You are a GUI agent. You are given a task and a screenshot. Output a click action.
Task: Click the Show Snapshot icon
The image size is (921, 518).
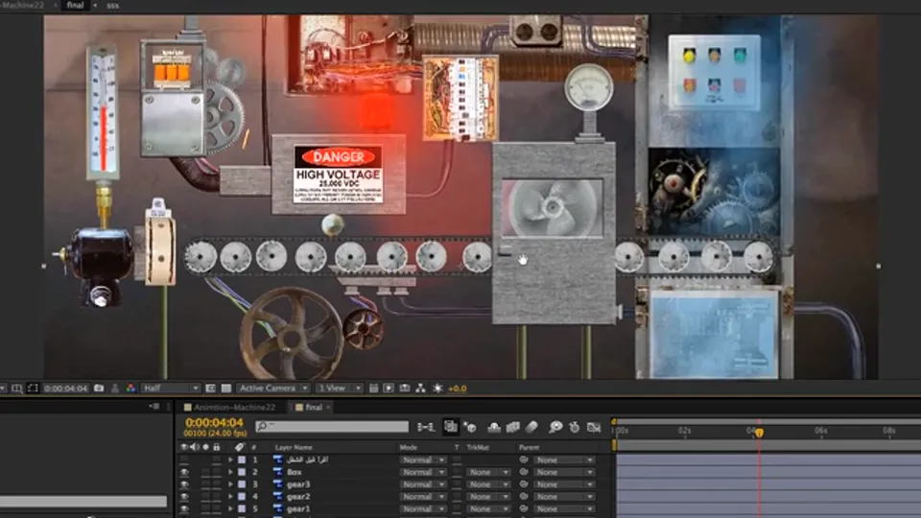click(115, 388)
